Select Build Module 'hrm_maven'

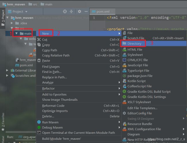(79, 139)
